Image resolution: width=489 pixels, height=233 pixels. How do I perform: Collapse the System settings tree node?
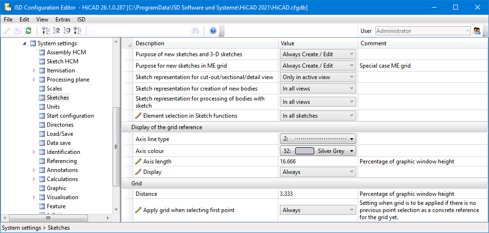24,43
